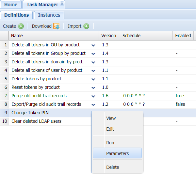This screenshot has height=177, width=196.
Task: Click the Enabled column header
Action: point(183,36)
